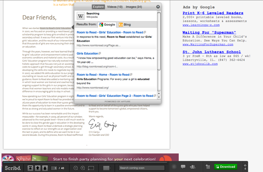263x172 pixels.
Task: Click popup scroll down arrow
Action: click(159, 97)
